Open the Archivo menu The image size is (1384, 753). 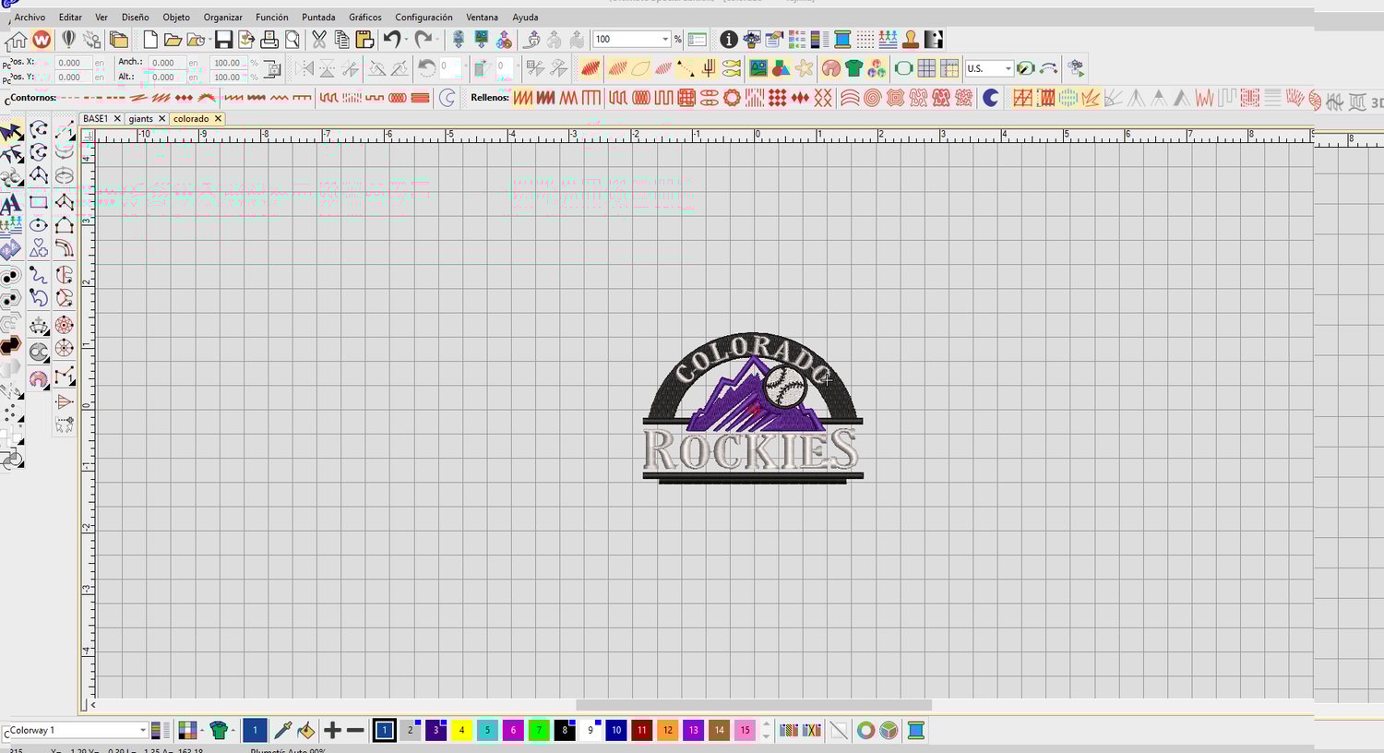tap(30, 17)
